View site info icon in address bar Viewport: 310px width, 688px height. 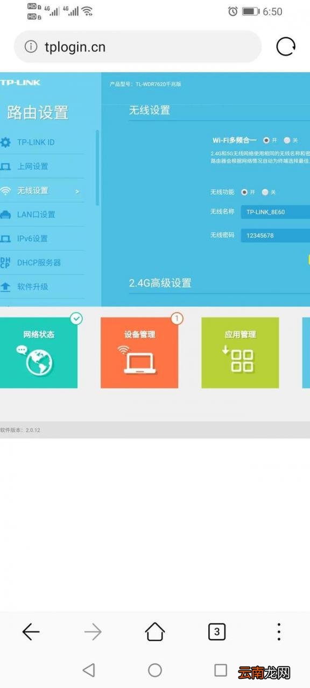(31, 47)
